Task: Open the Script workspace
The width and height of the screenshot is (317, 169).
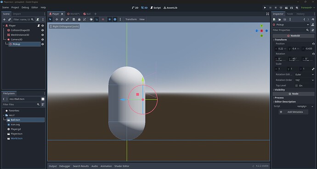Action: [155, 8]
